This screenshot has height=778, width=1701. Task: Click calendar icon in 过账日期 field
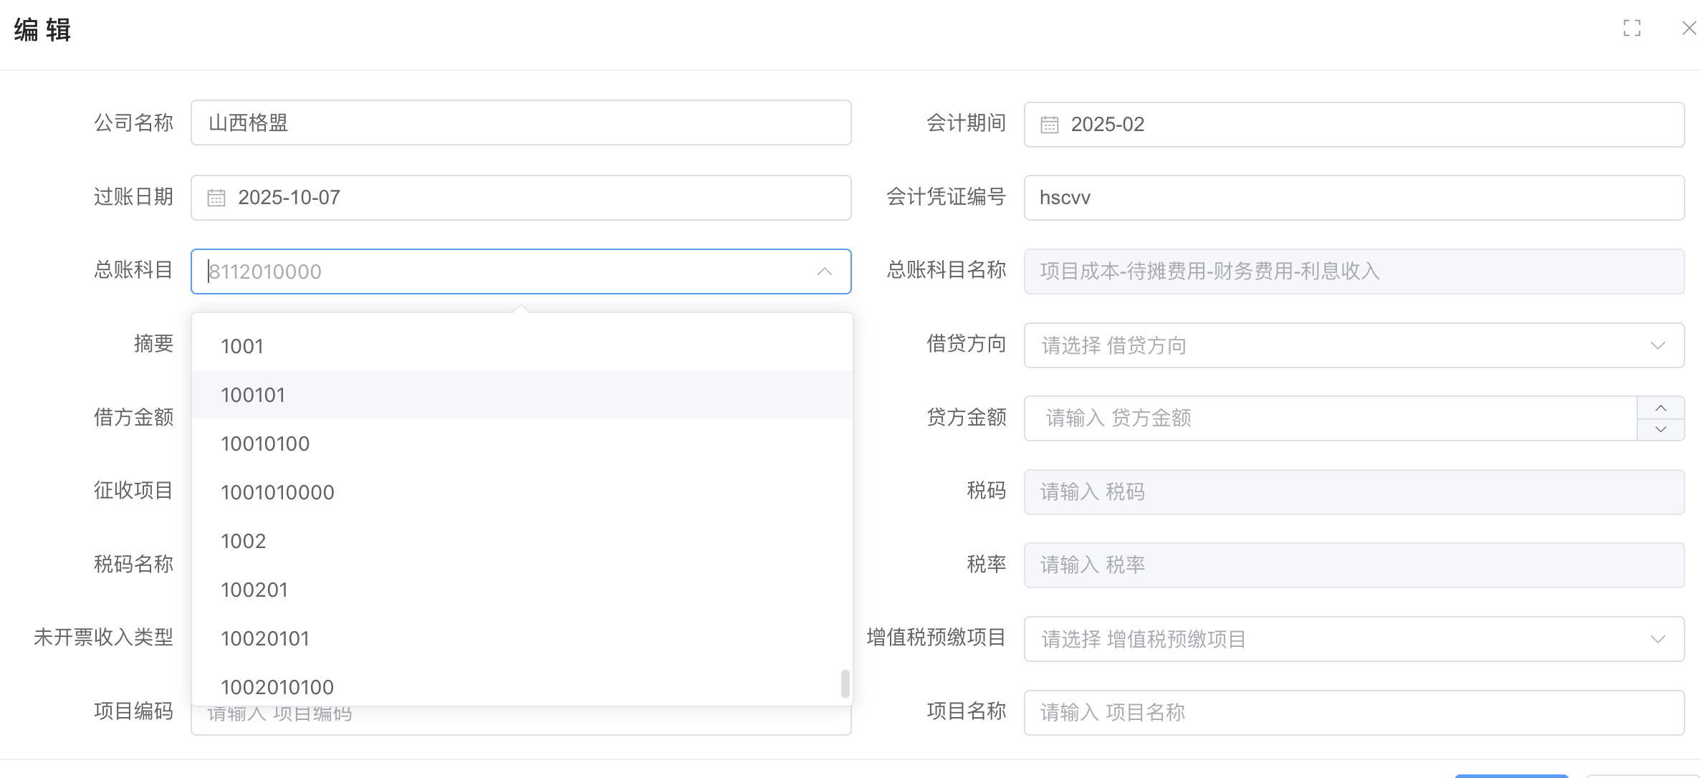pos(216,198)
